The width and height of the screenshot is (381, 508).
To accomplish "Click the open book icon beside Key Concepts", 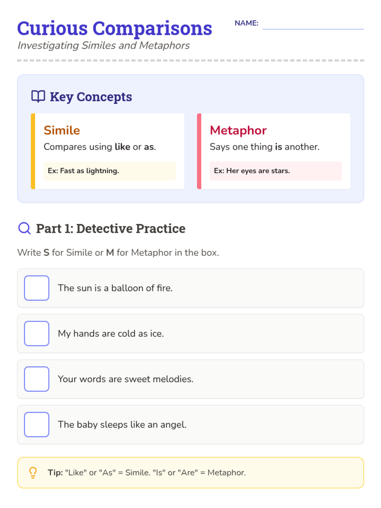I will (38, 97).
